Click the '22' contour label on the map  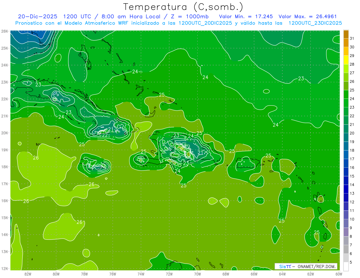coord(105,135)
